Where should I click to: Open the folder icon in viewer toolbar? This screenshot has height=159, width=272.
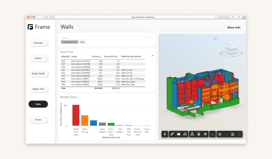(x=179, y=134)
